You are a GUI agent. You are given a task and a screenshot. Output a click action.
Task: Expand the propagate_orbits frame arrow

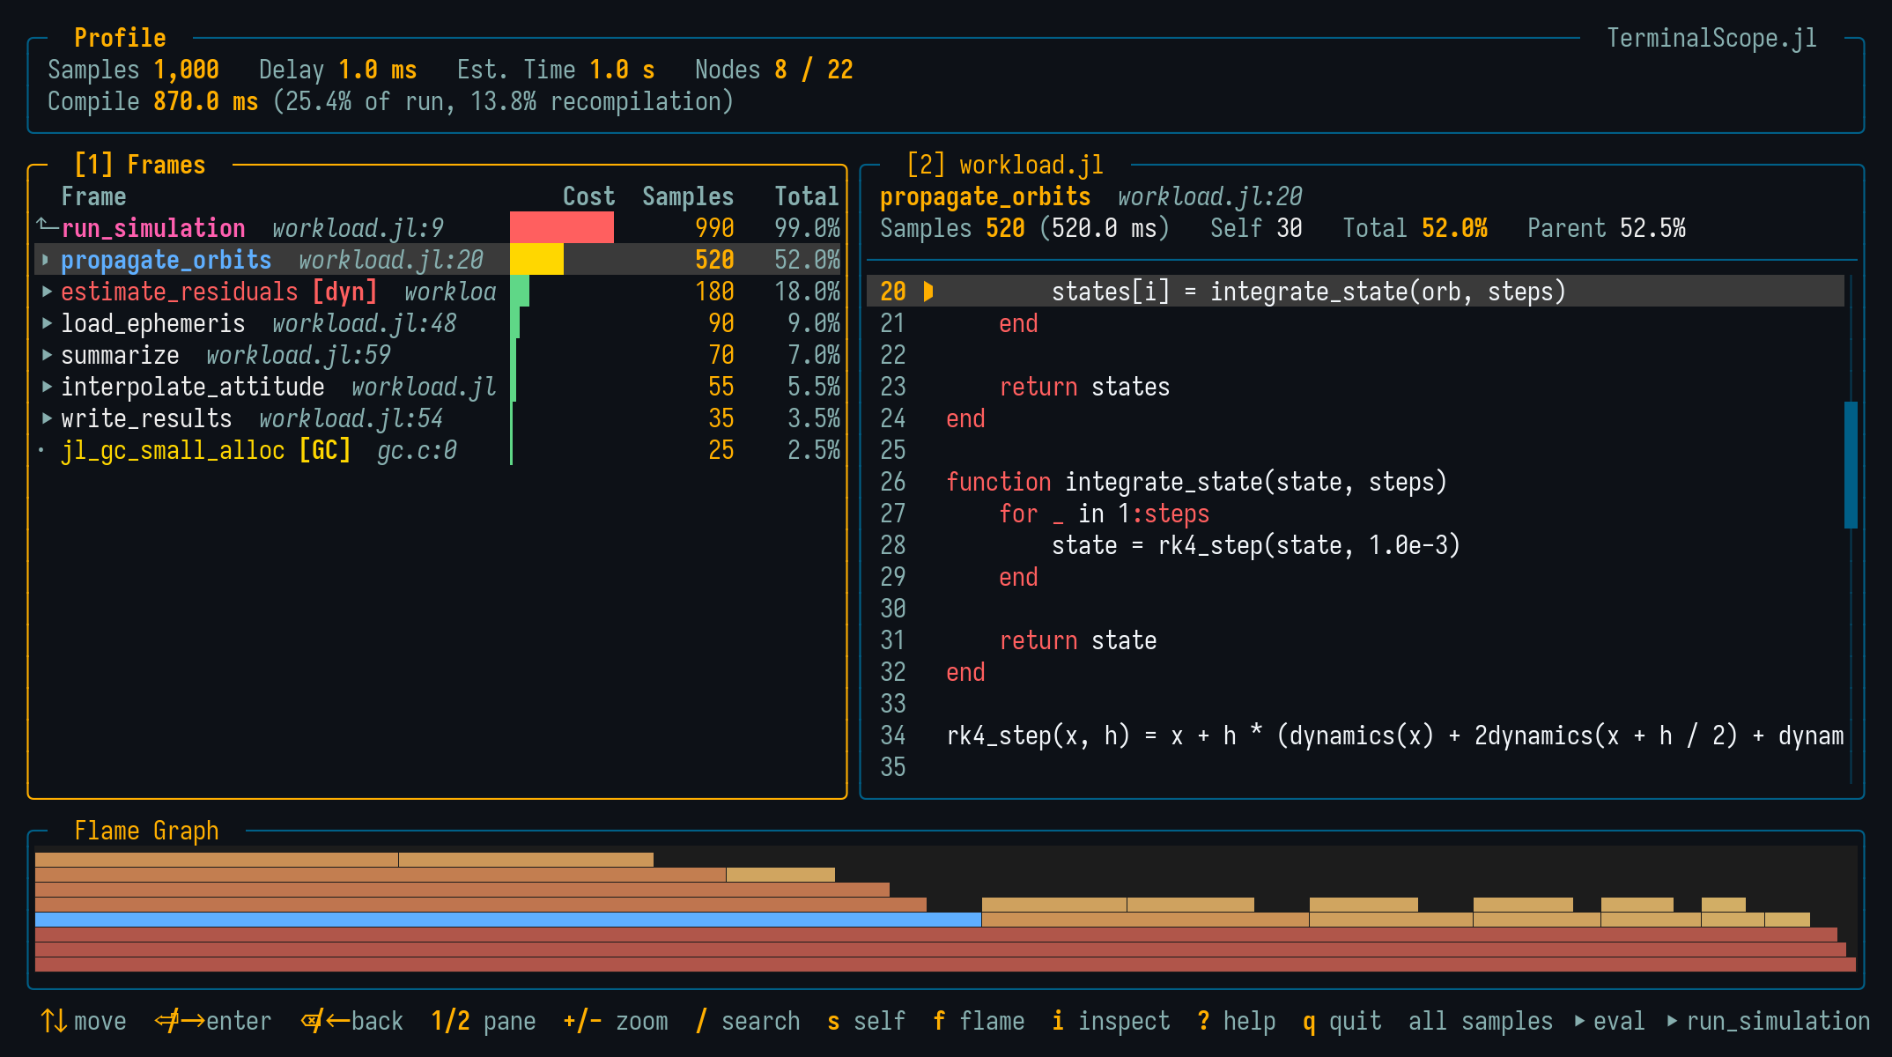46,260
